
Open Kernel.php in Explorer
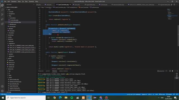click(12, 27)
